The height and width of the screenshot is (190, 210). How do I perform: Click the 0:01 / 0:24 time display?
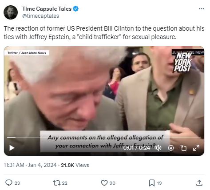click(136, 148)
